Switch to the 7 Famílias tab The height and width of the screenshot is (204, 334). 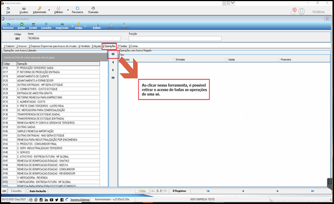123,46
